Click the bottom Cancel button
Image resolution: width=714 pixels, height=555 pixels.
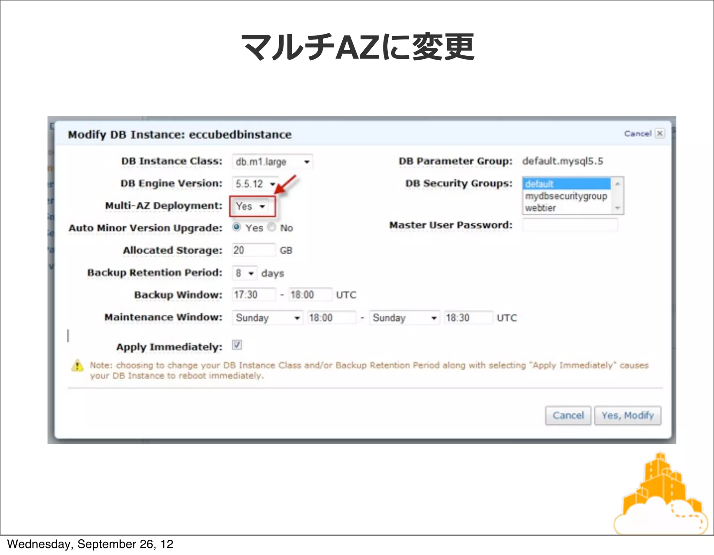[568, 415]
